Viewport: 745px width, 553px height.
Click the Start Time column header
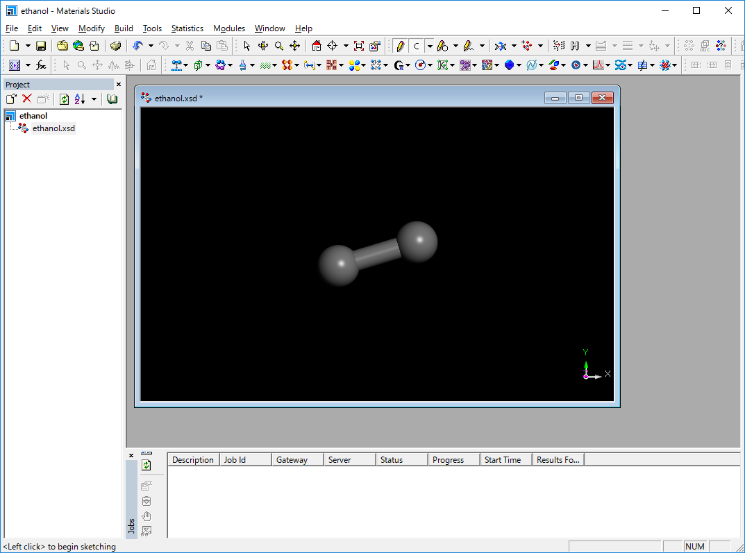[502, 460]
